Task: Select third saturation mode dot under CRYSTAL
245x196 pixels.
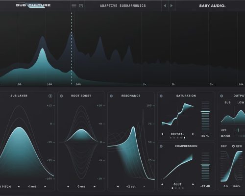Action: click(x=177, y=138)
